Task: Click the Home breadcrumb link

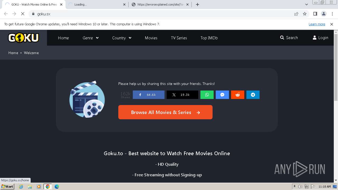Action: (13, 53)
